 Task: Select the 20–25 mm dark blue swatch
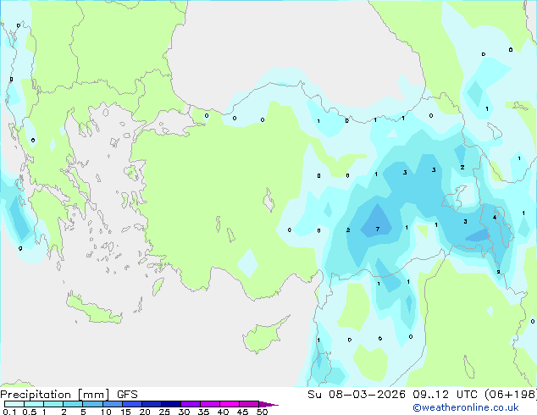[x=151, y=404]
